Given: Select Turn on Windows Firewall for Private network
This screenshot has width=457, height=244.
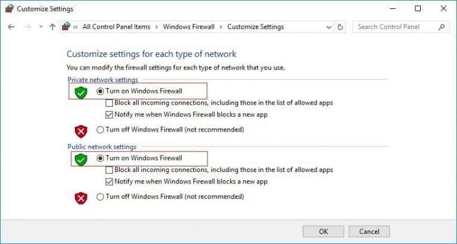Looking at the screenshot, I should 100,91.
